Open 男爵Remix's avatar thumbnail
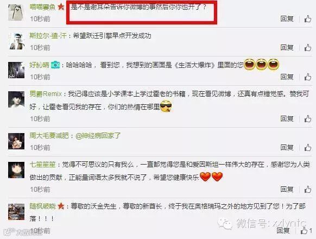 pos(16,99)
